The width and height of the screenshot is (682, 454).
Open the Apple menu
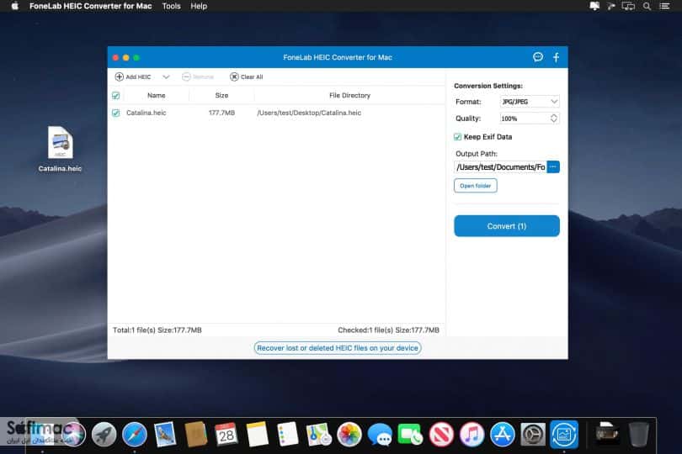pyautogui.click(x=15, y=6)
